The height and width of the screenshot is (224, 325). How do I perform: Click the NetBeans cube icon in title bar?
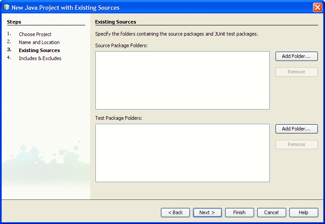coord(6,7)
